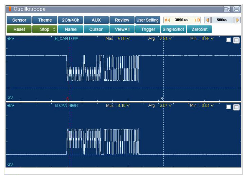The height and width of the screenshot is (179, 247).
Task: Click rounded square button on B_CAN LOW channel
Action: [236, 40]
